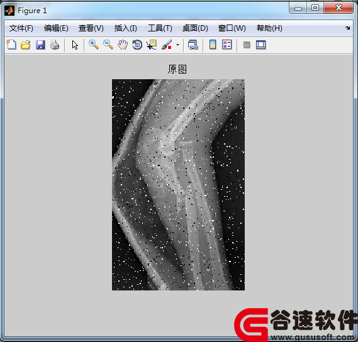Insert a colorbar via toolbar icon
The image size is (358, 342).
click(213, 45)
